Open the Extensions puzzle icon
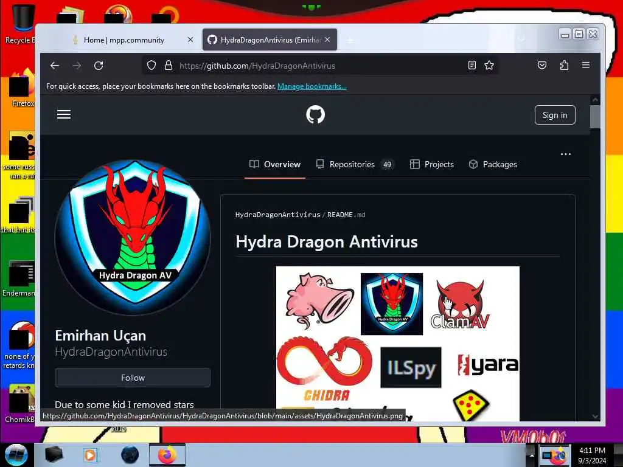 [564, 65]
